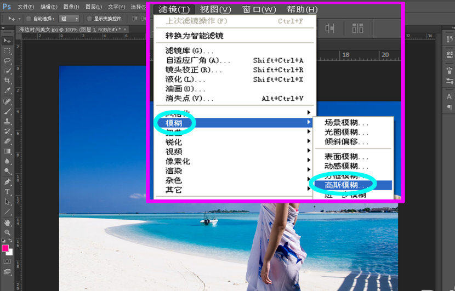Image resolution: width=455 pixels, height=291 pixels.
Task: Expand the 模糊 submenu arrow
Action: coord(309,122)
